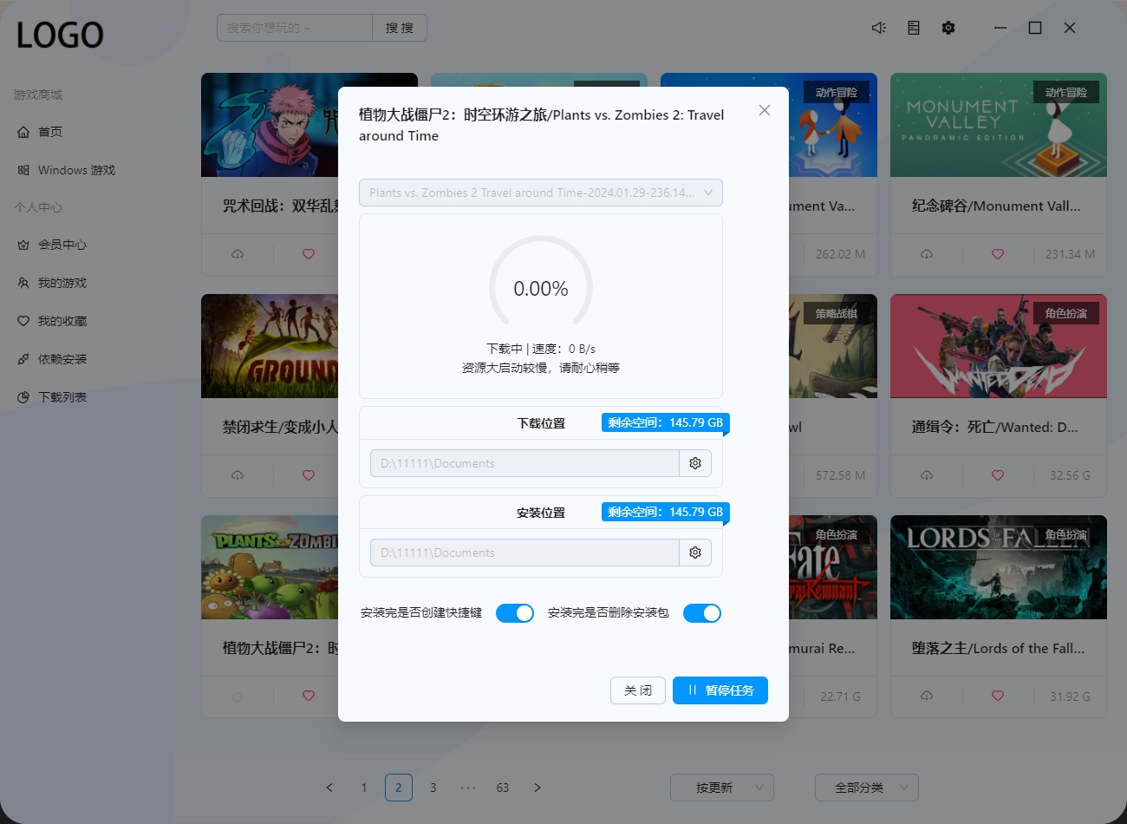Click download cloud icon on Wanted: Dead card
Viewport: 1127px width, 824px height.
click(x=927, y=475)
